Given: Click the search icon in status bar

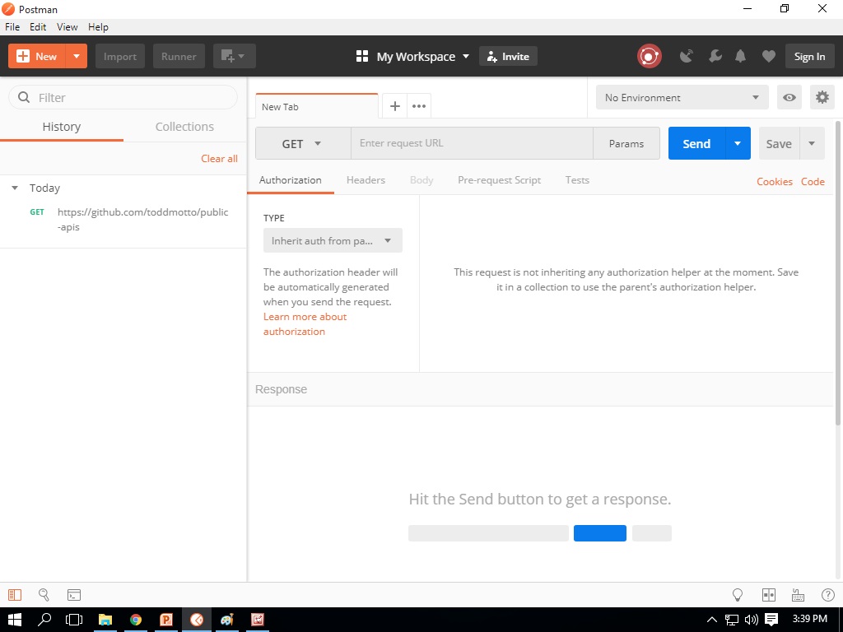Looking at the screenshot, I should tap(44, 594).
